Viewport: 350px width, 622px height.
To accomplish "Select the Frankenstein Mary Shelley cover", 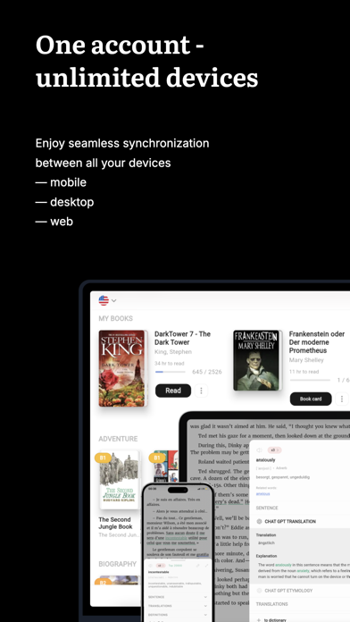I will pyautogui.click(x=256, y=360).
